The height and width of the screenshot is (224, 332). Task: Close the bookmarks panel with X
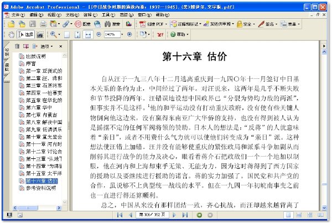[x=61, y=46]
